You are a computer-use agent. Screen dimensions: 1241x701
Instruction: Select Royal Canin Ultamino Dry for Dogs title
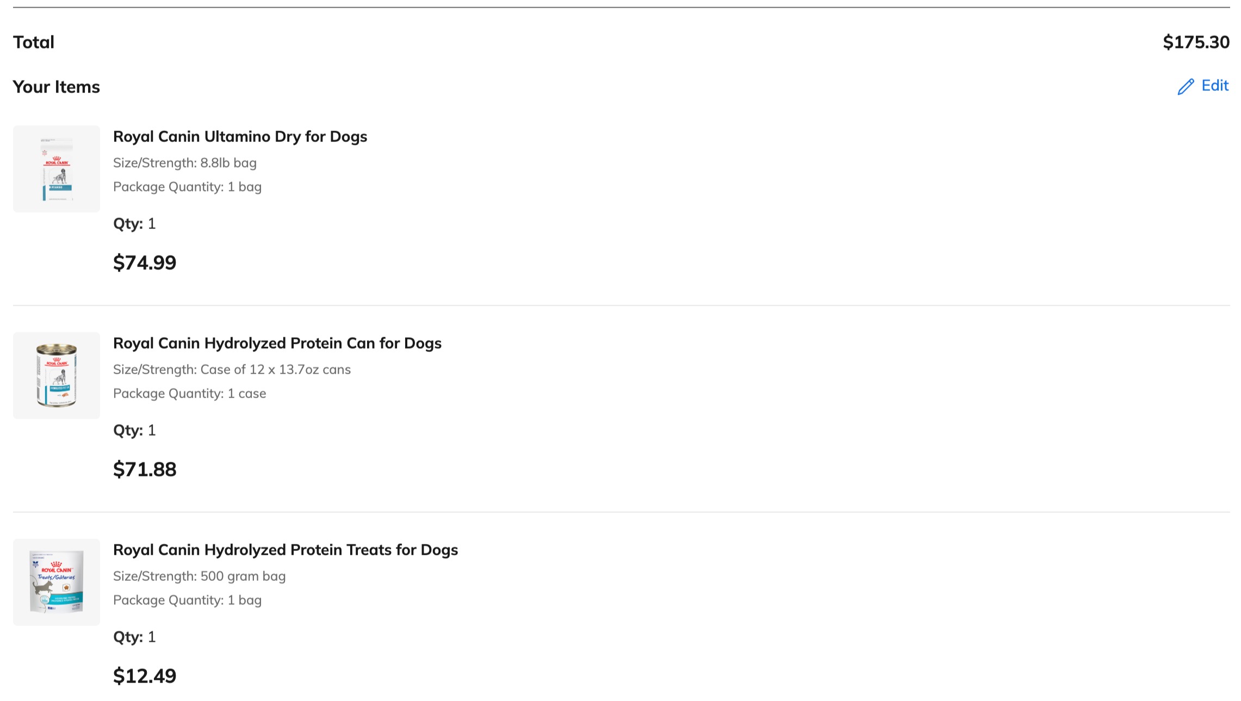point(240,137)
